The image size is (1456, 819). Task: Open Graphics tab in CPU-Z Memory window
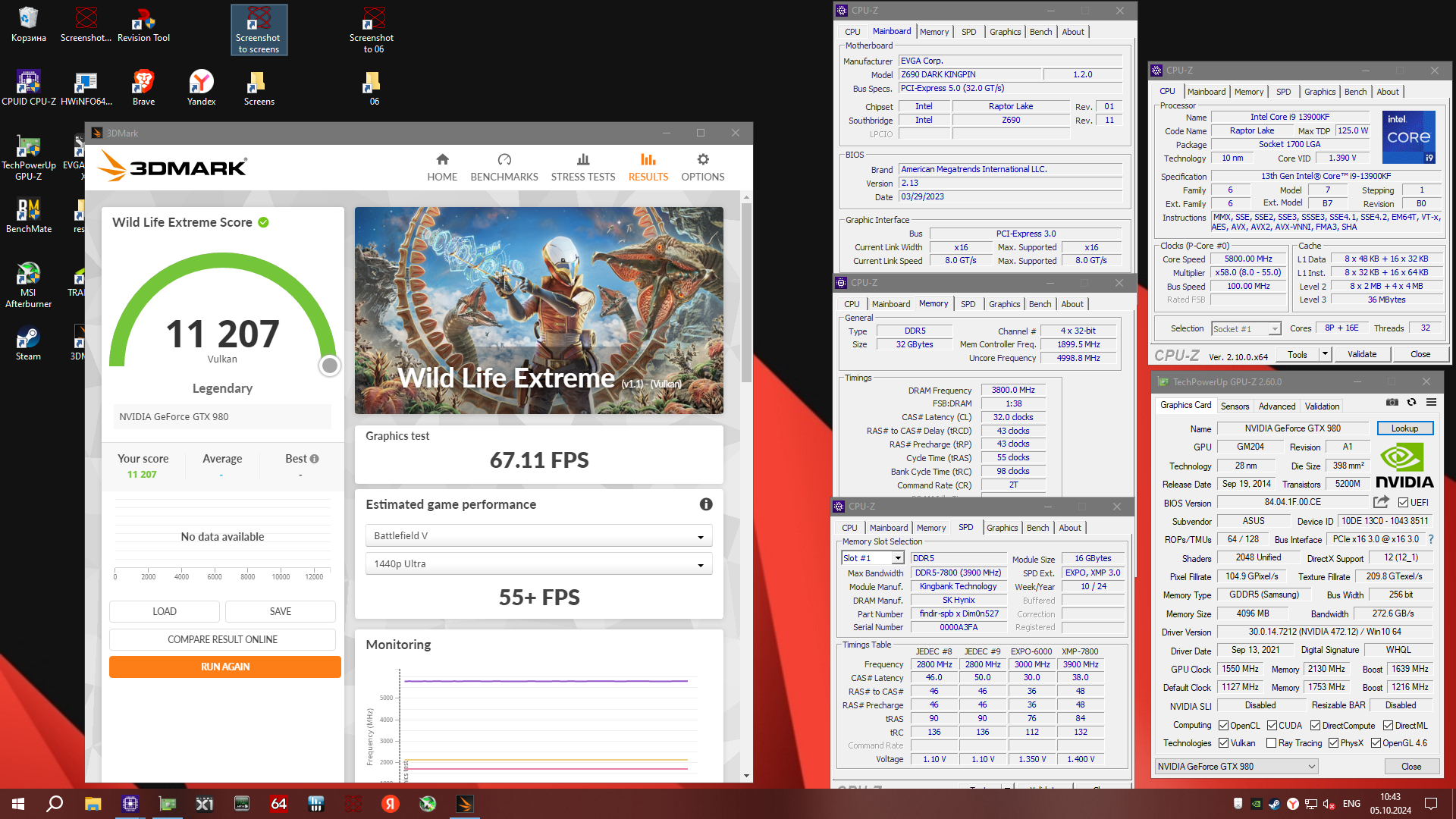tap(1004, 304)
